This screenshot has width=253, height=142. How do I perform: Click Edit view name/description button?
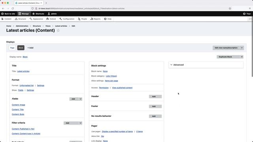[x=226, y=48]
